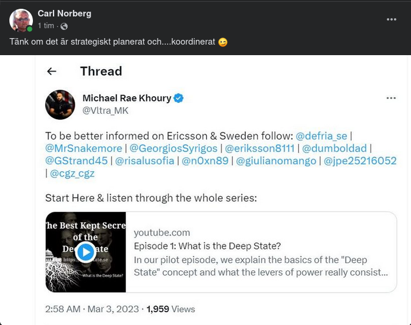Open the Facebook post options menu

[x=392, y=19]
